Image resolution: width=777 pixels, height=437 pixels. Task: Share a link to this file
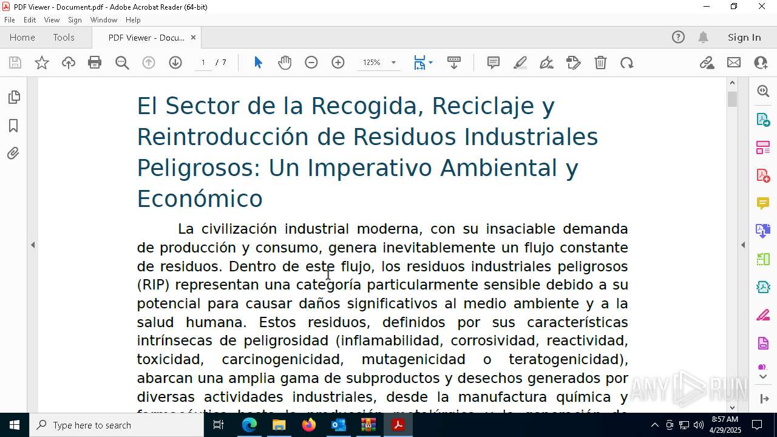point(707,63)
